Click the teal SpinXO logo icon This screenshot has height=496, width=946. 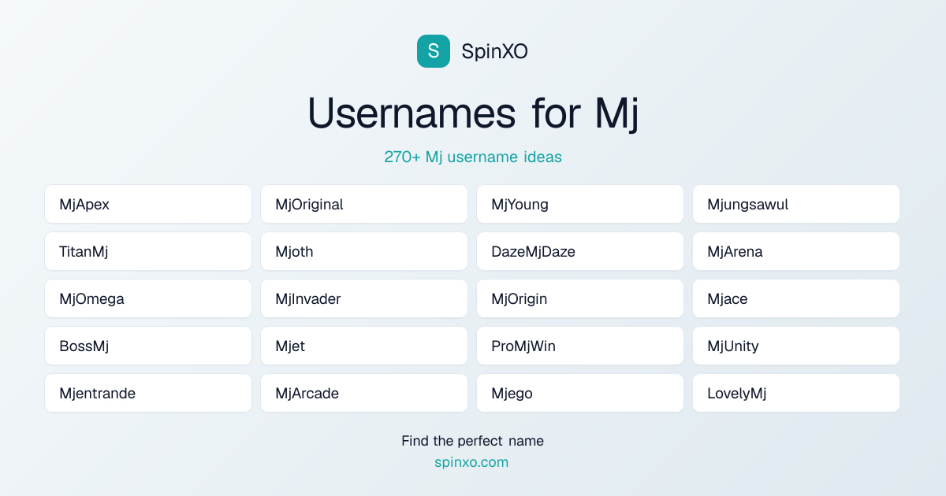coord(434,51)
